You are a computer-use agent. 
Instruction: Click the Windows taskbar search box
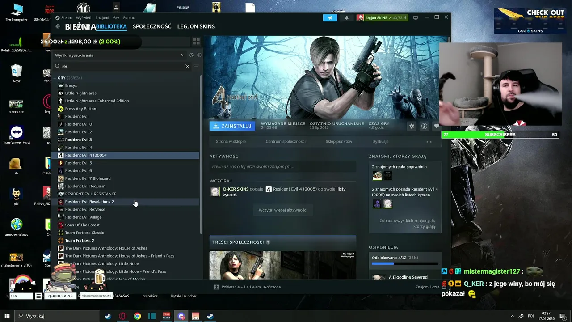pyautogui.click(x=58, y=316)
